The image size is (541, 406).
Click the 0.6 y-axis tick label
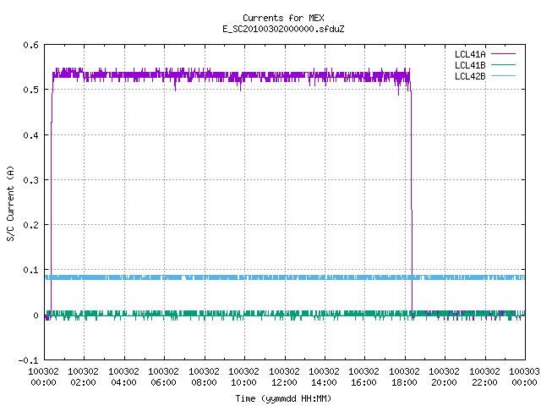tap(30, 45)
